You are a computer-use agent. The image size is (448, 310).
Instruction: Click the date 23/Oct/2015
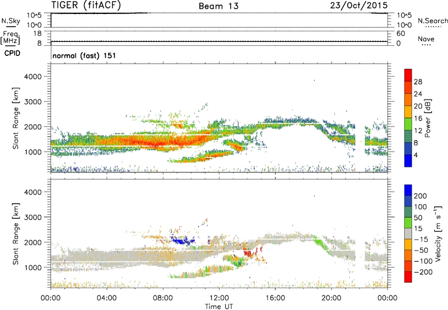[359, 5]
